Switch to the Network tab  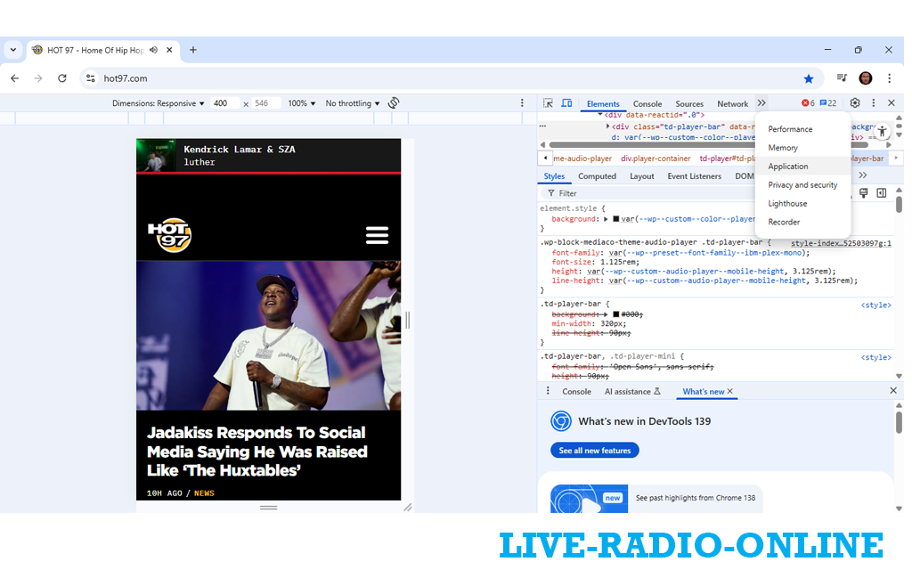732,104
